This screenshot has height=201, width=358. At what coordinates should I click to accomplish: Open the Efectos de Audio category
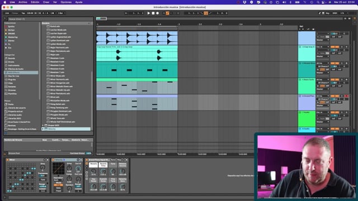[16, 69]
